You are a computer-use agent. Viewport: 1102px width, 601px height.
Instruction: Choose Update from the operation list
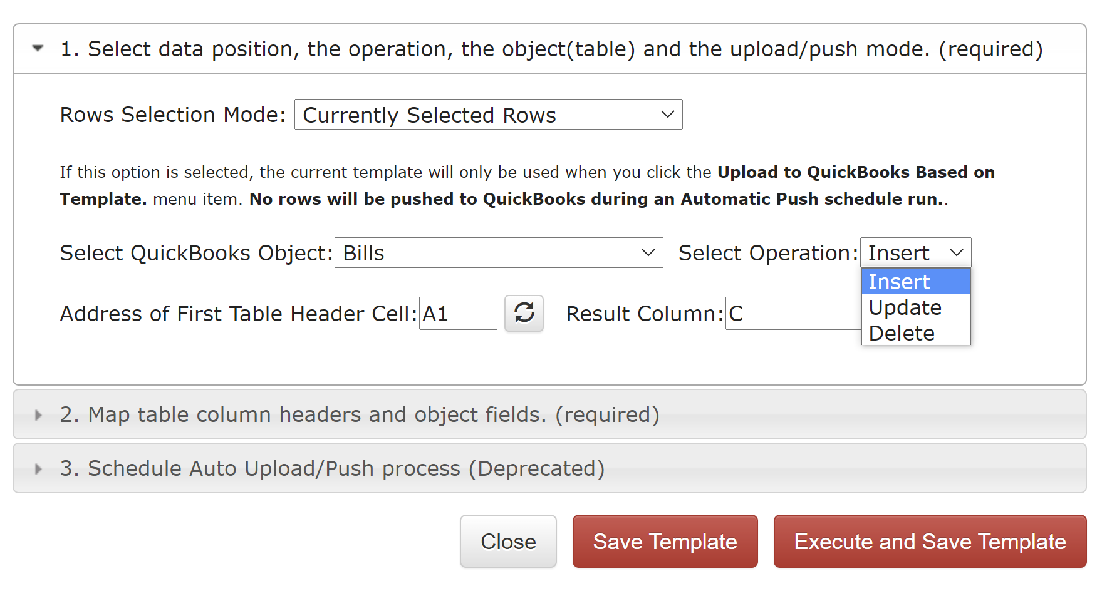tap(916, 307)
